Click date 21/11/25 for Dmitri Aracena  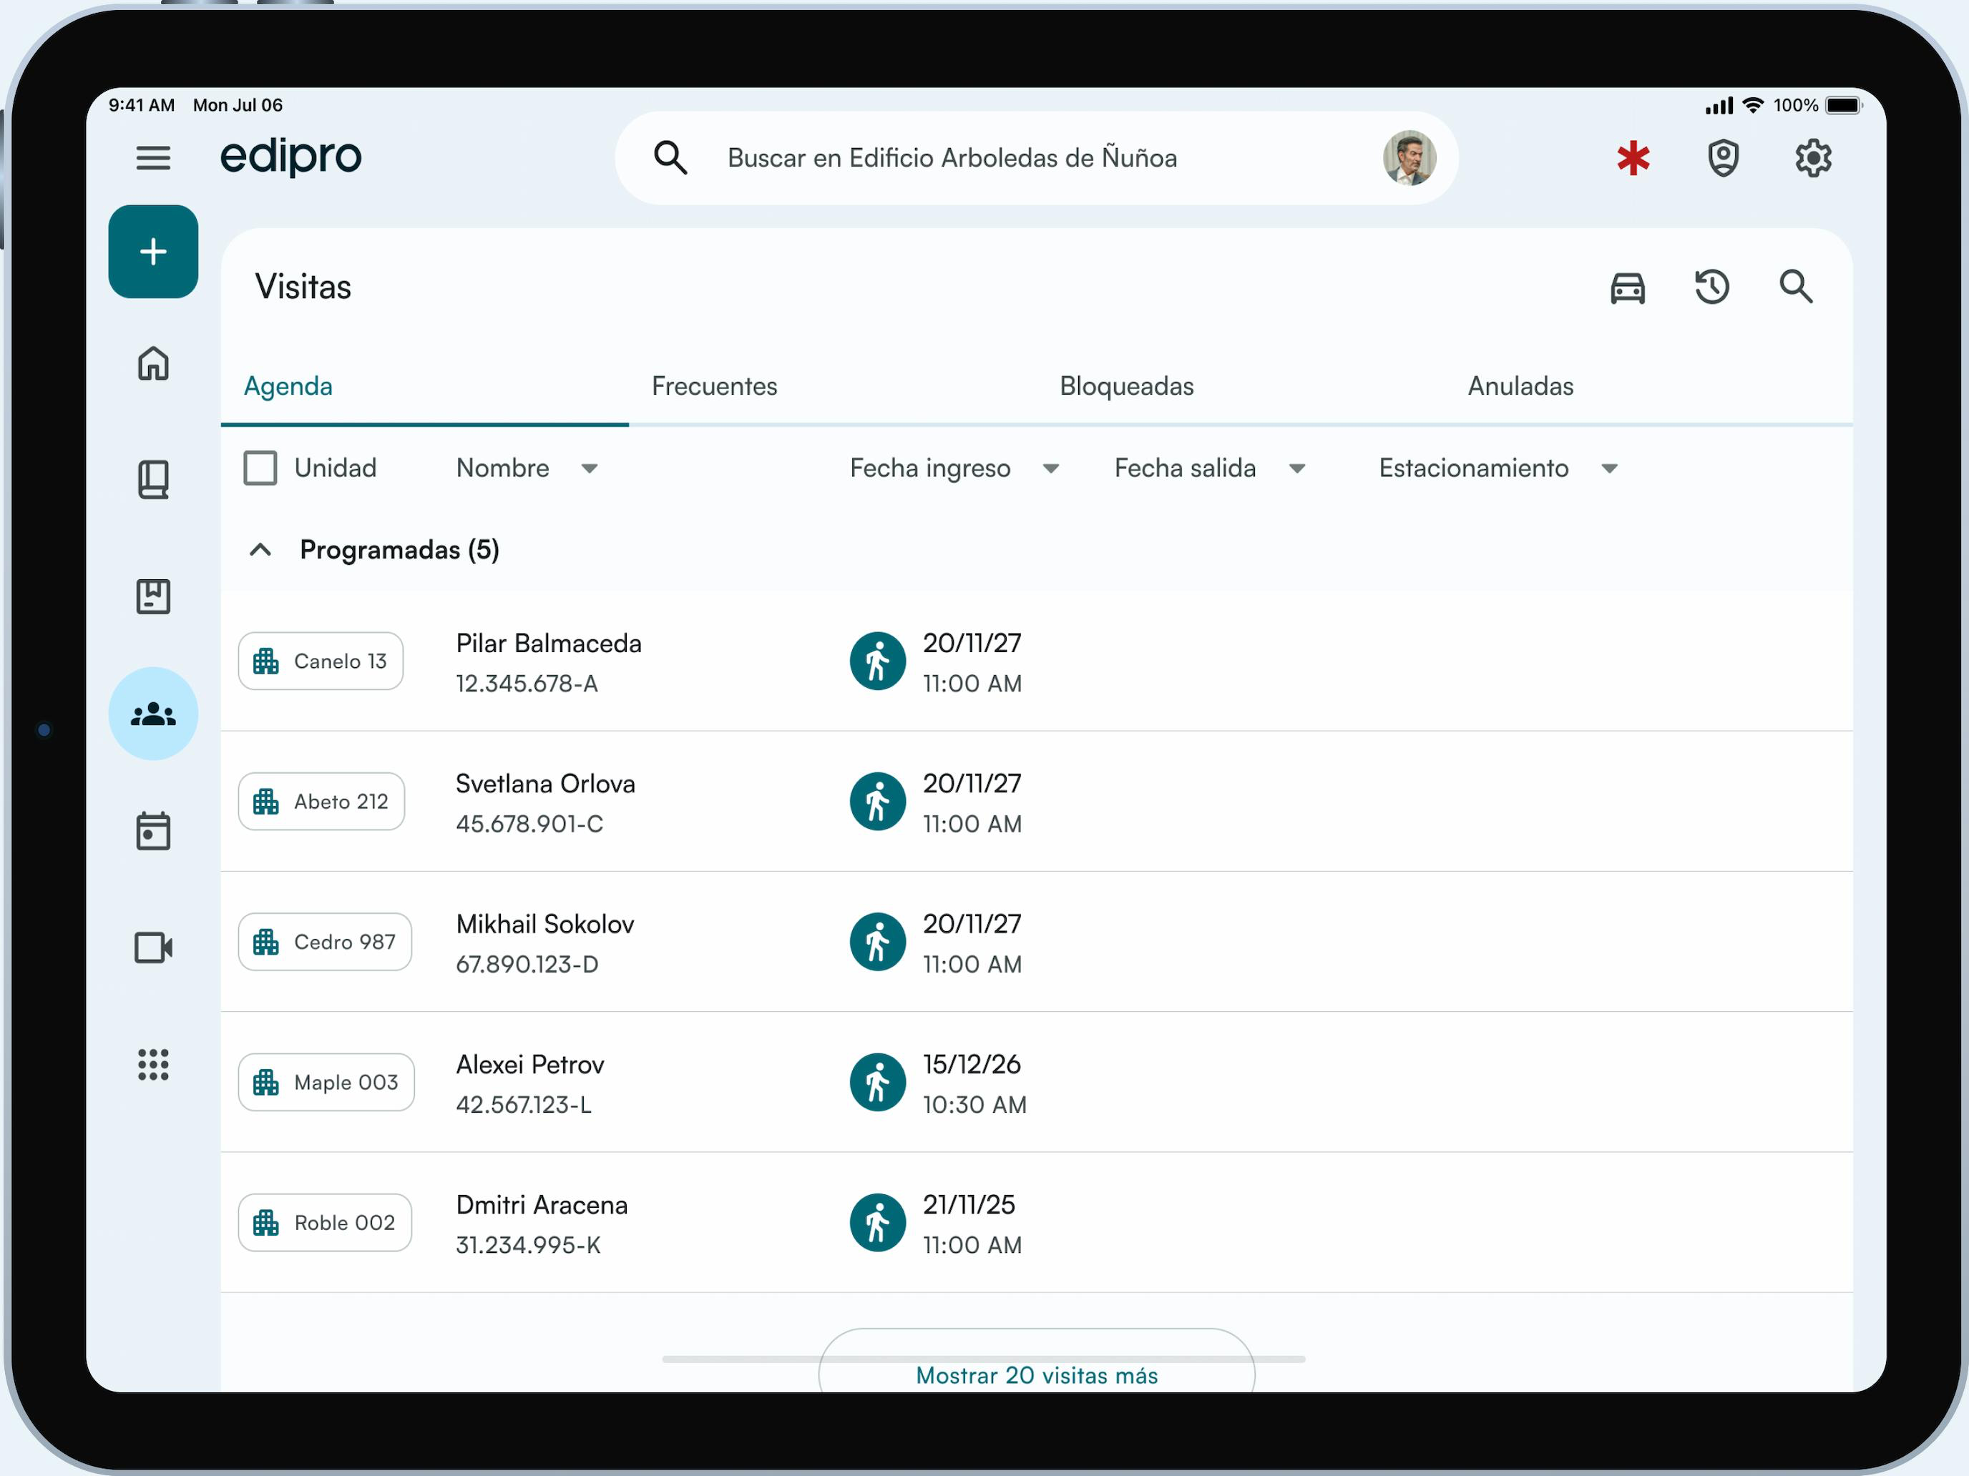[x=969, y=1205]
